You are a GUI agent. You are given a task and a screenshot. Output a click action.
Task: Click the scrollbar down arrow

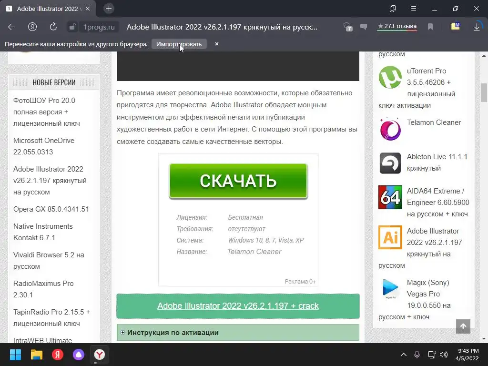point(484,339)
